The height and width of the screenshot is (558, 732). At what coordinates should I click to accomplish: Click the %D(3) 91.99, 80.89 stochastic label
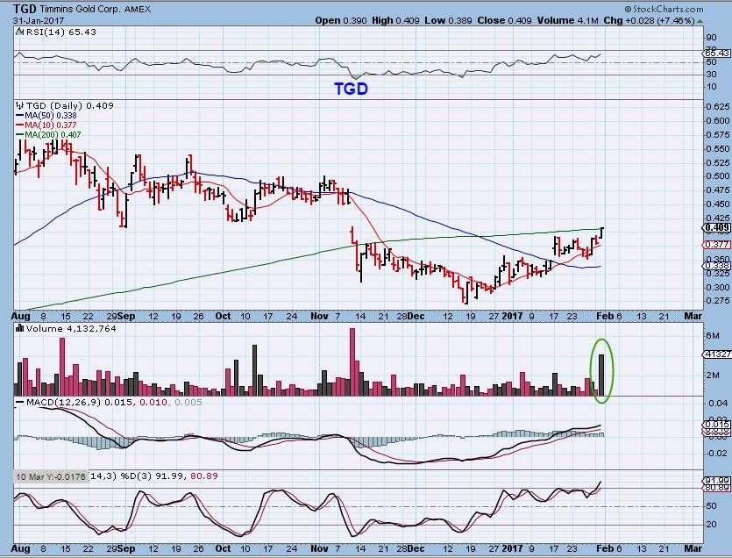pos(169,476)
